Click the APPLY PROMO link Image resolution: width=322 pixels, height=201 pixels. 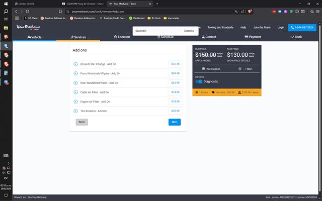[203, 61]
